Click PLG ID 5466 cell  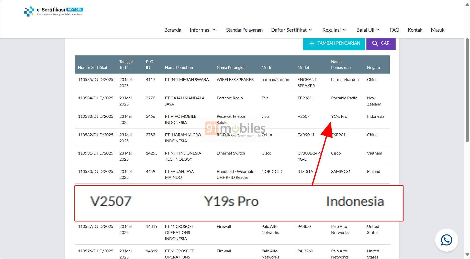150,116
